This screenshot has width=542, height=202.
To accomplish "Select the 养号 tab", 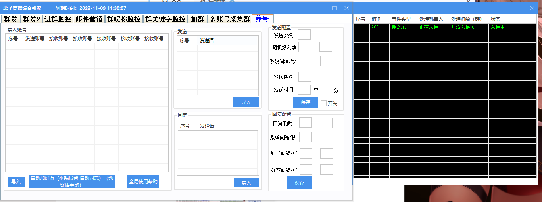I will coord(263,18).
